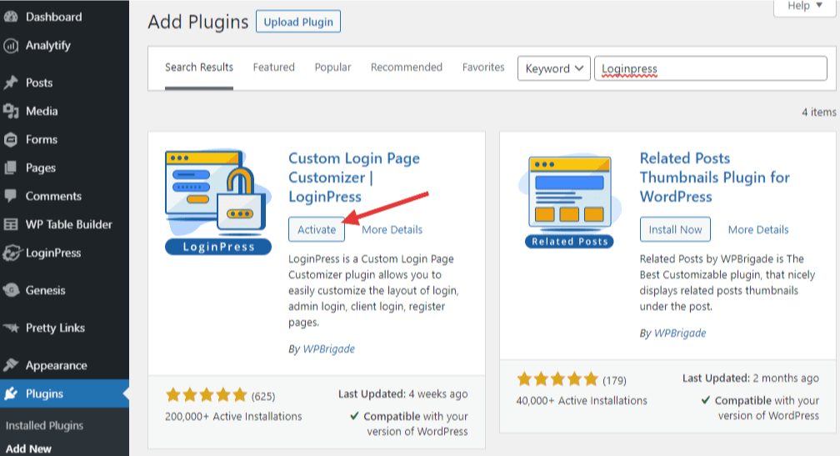Select Add New submenu item
840x456 pixels.
tap(28, 449)
